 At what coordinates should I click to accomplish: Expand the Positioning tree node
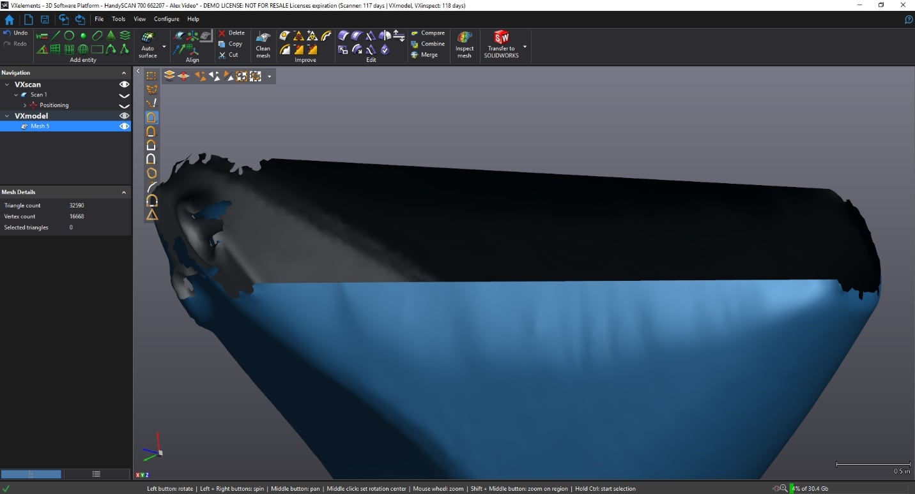pyautogui.click(x=25, y=105)
